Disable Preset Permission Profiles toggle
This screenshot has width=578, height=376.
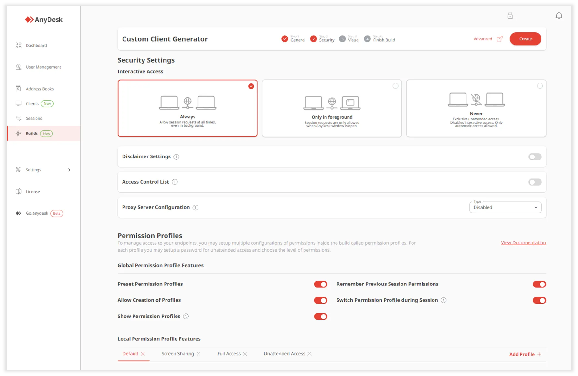[320, 284]
